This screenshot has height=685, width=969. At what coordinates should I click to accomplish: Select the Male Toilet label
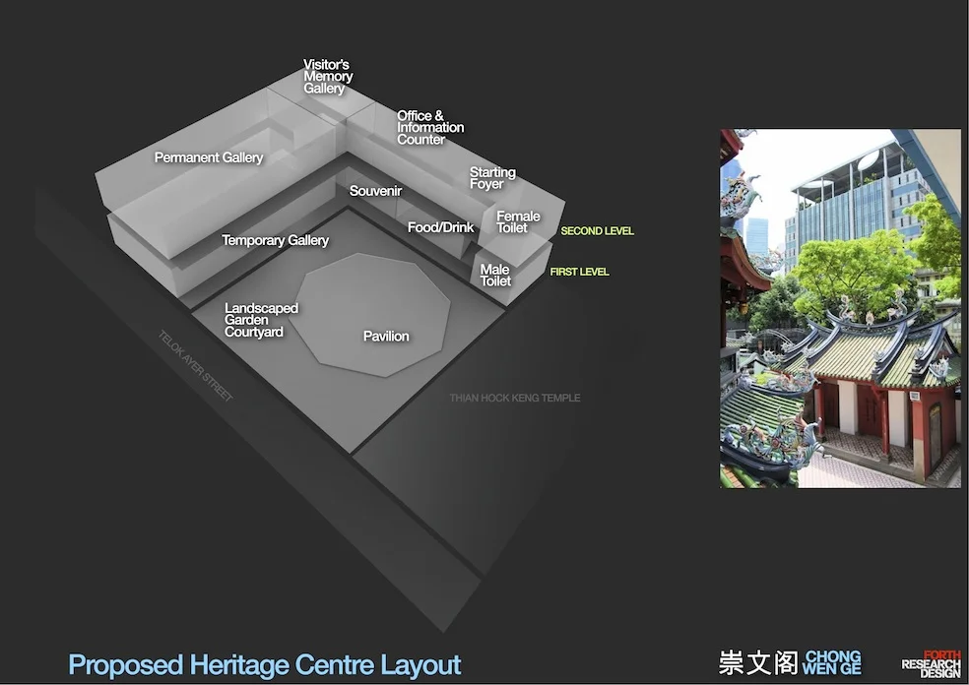(495, 275)
